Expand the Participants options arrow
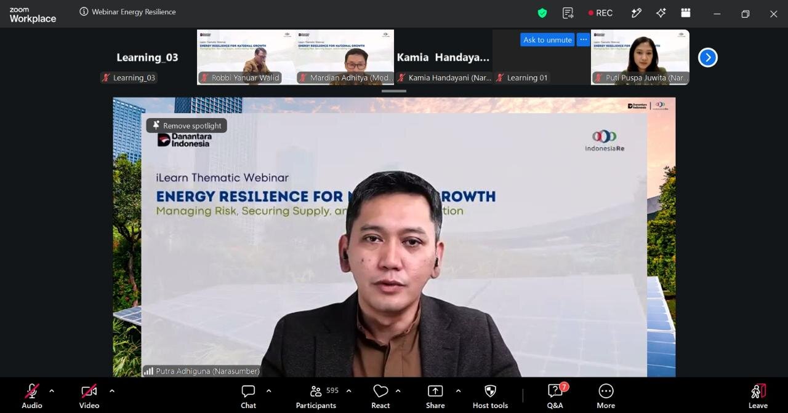The width and height of the screenshot is (788, 413). tap(348, 390)
